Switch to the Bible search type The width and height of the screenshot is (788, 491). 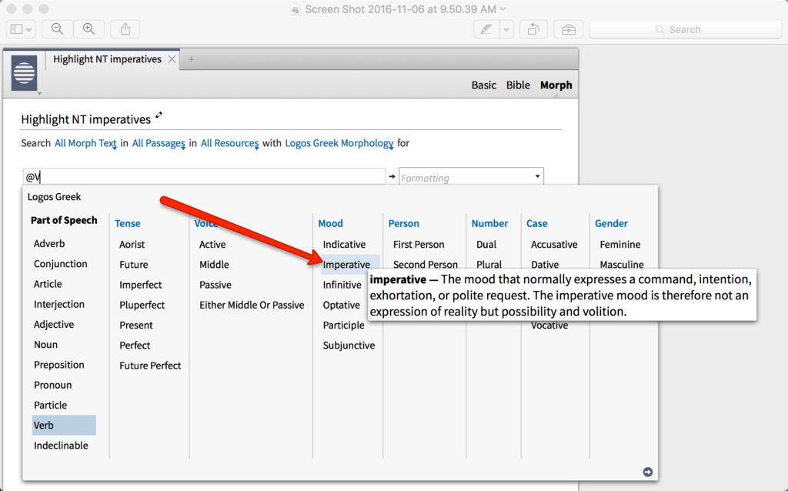pyautogui.click(x=518, y=85)
